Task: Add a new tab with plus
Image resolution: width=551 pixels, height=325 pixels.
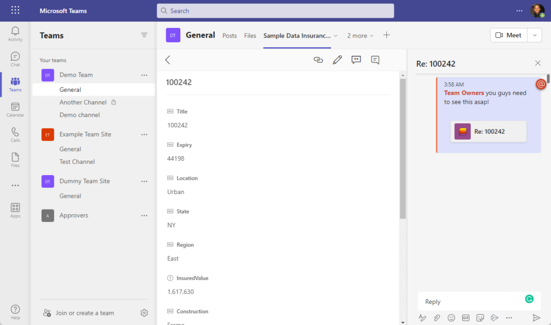Action: (386, 35)
